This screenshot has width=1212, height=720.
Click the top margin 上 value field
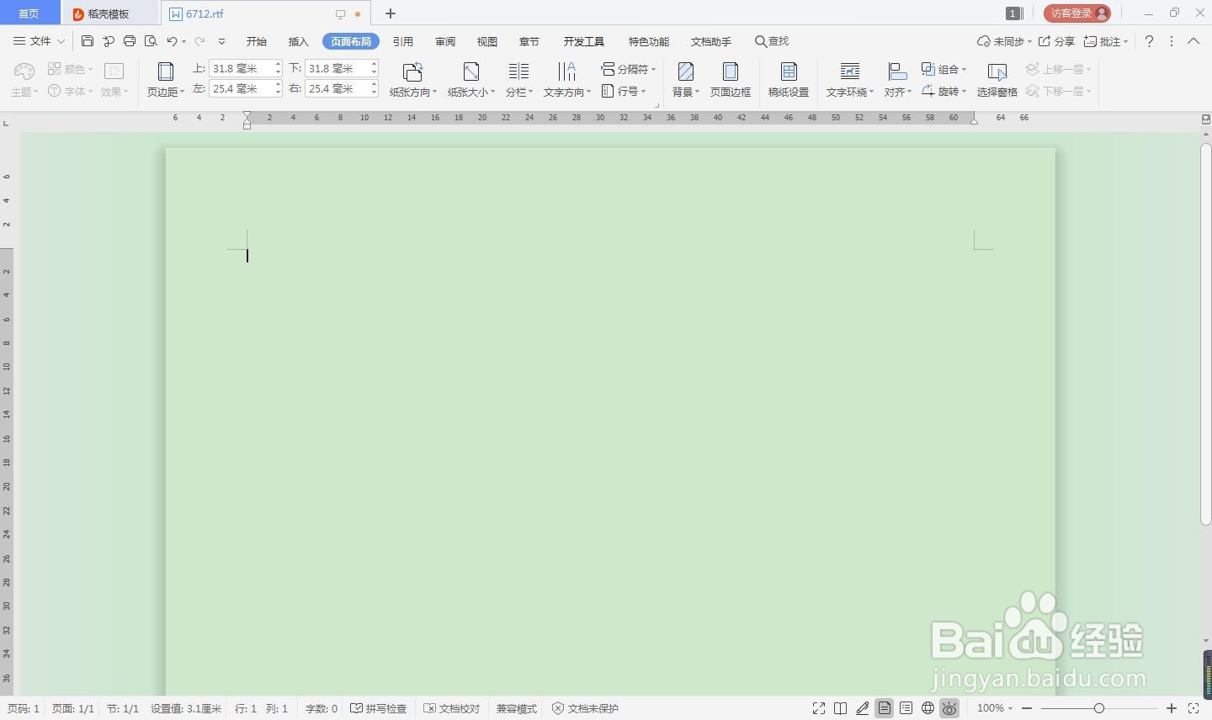click(x=241, y=68)
